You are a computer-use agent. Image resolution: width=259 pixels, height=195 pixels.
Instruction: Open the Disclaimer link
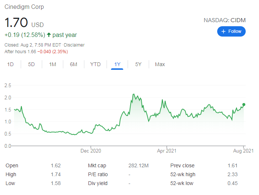pos(74,45)
